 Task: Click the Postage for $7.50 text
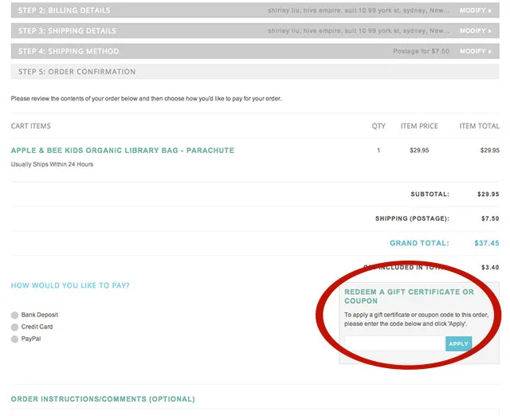pyautogui.click(x=422, y=51)
